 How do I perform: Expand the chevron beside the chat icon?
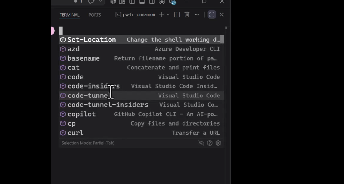tap(101, 1)
